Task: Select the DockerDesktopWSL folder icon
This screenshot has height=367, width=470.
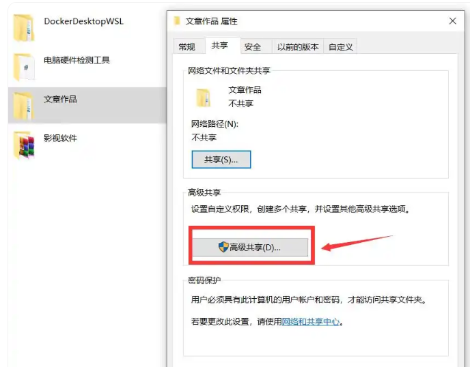Action: click(x=24, y=27)
